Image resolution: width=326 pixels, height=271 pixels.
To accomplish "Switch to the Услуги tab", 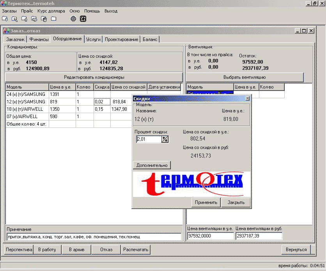I will [93, 39].
